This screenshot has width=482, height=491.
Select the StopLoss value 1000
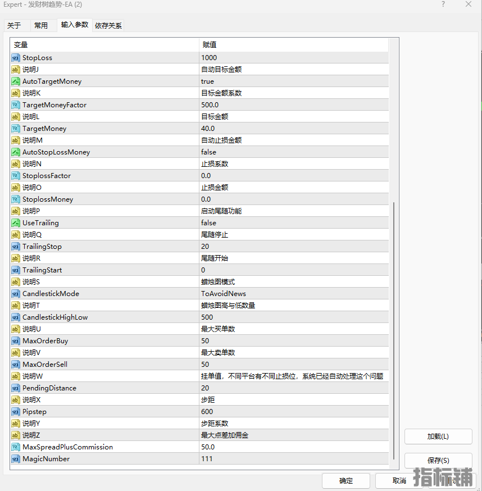click(x=294, y=58)
